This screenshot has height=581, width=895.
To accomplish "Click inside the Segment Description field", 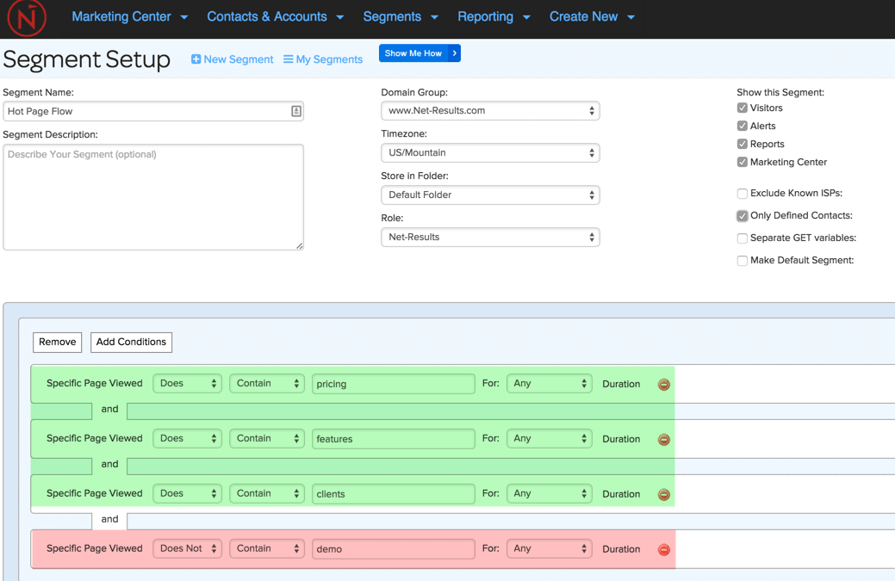I will tap(153, 196).
